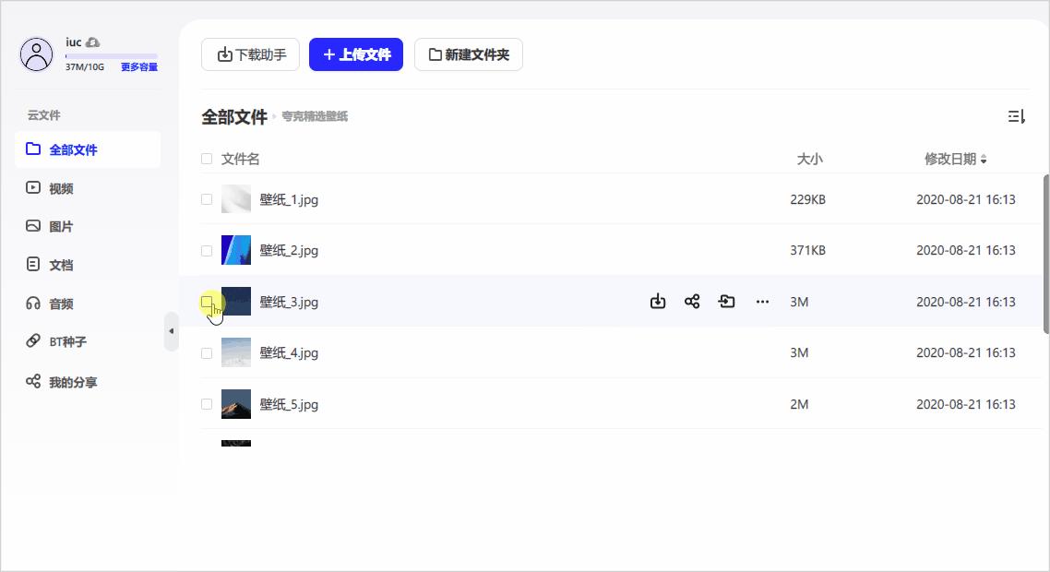Collapse the sidebar with the left chevron
The image size is (1050, 572).
tap(172, 332)
